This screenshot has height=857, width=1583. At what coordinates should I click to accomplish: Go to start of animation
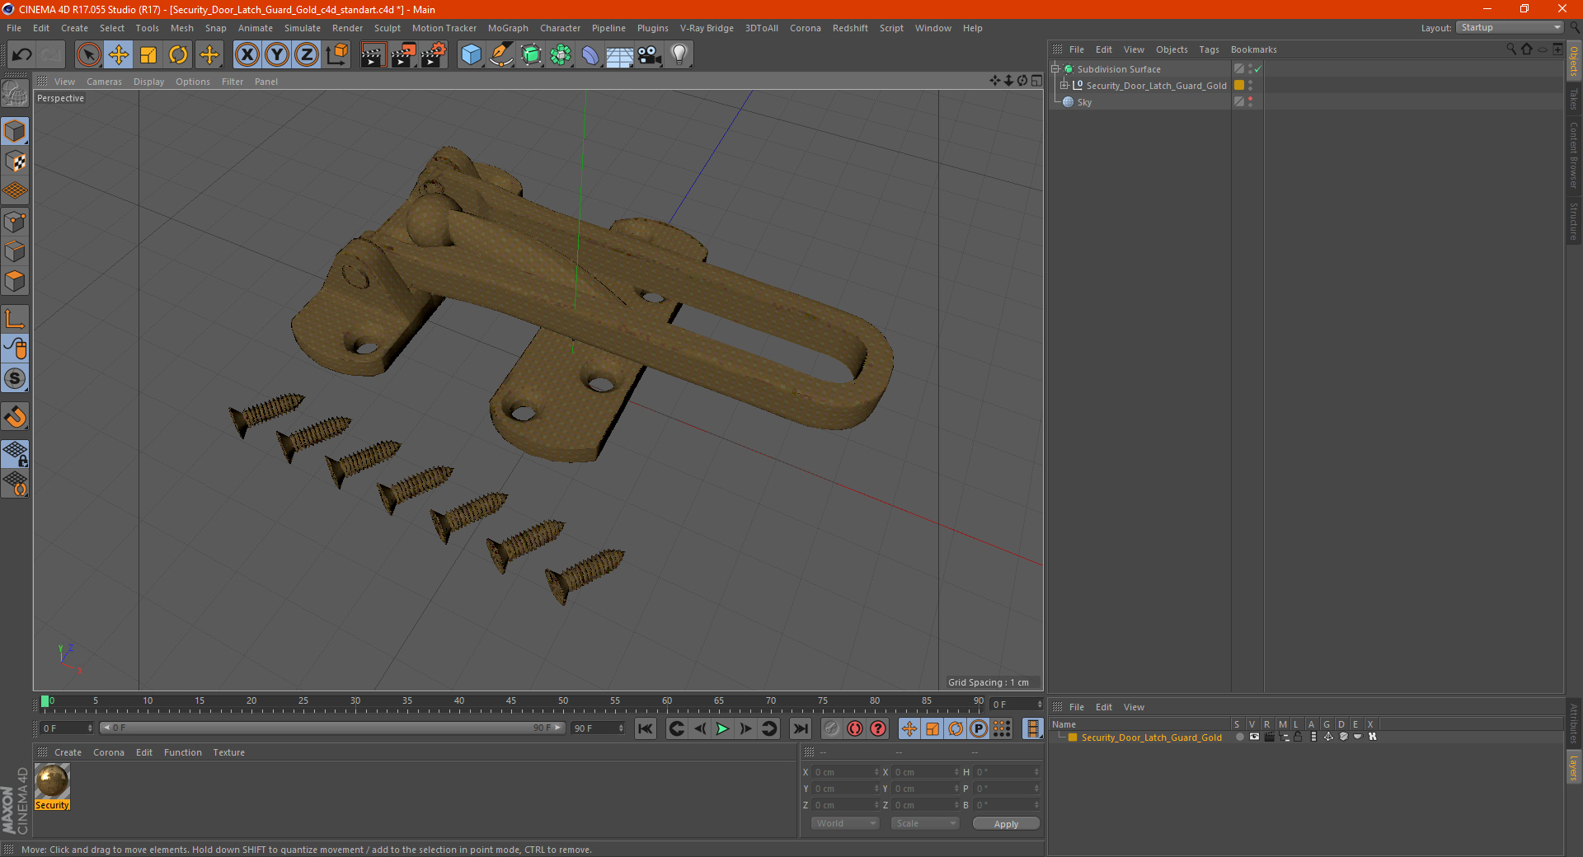pos(645,728)
